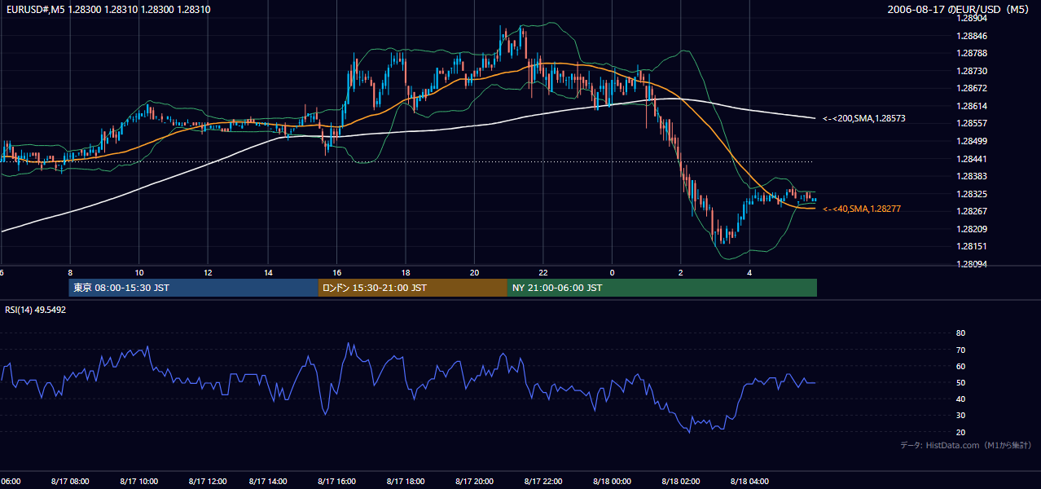Click the '8/17 18:00' bottom time label

[406, 481]
